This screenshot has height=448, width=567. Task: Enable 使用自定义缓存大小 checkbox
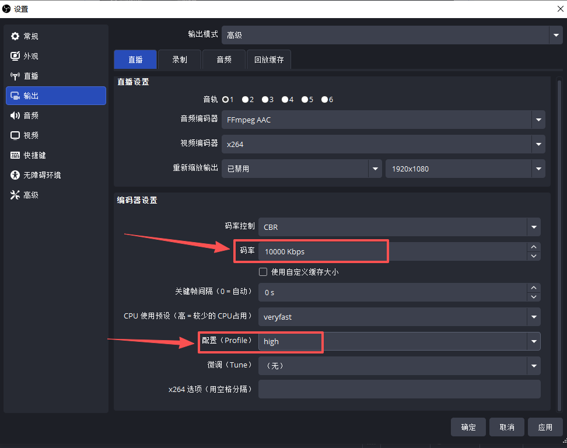(x=263, y=271)
